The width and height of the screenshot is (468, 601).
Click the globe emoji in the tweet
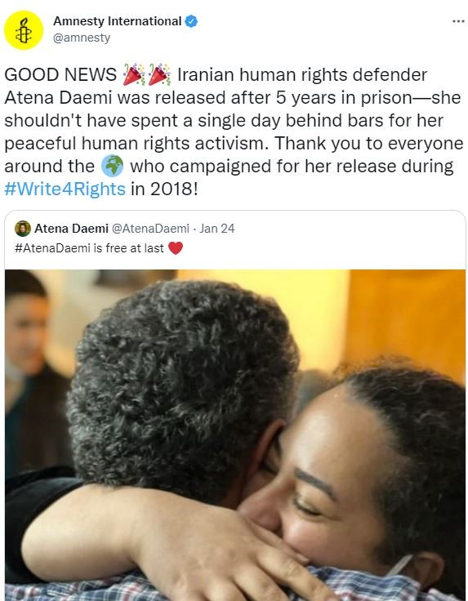(x=112, y=166)
